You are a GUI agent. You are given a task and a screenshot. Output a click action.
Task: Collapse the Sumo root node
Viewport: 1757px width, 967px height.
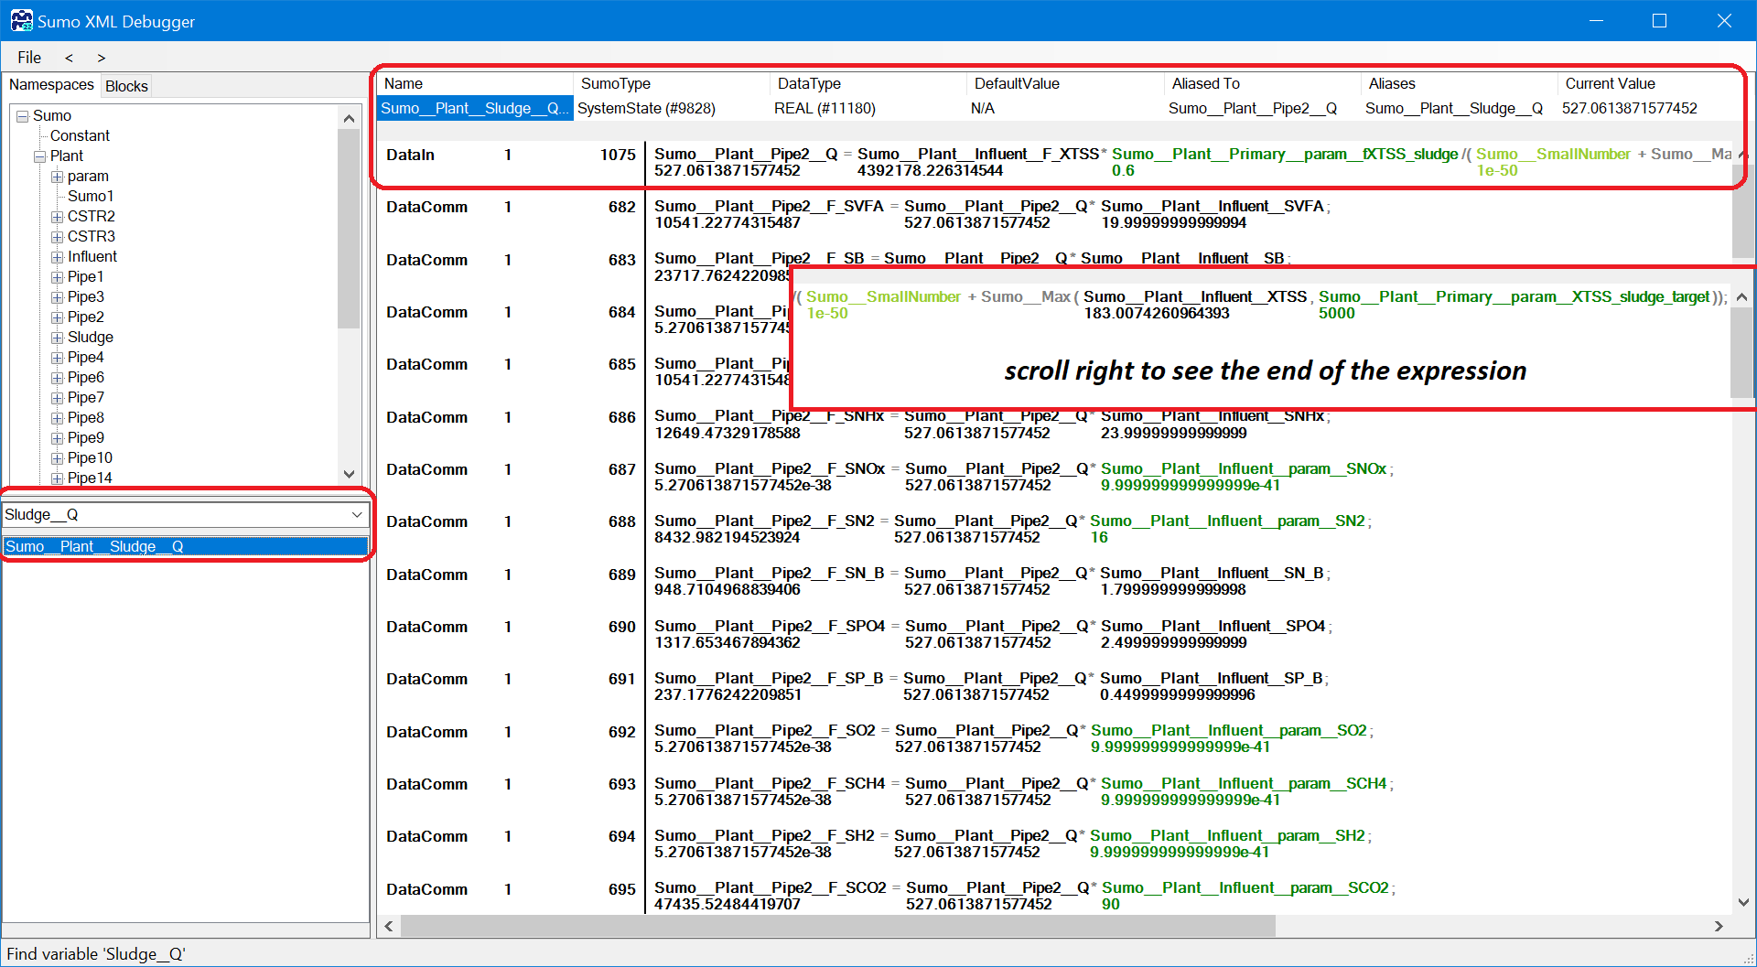pos(23,116)
